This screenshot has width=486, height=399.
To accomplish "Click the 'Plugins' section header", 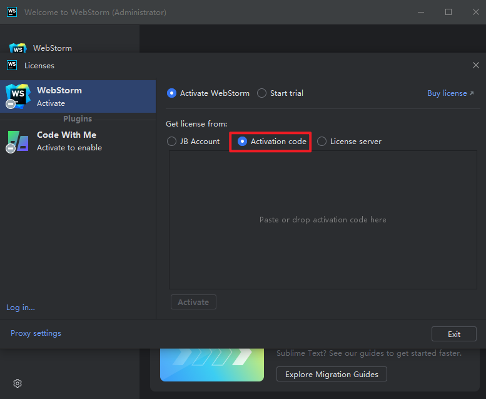I will (x=78, y=119).
